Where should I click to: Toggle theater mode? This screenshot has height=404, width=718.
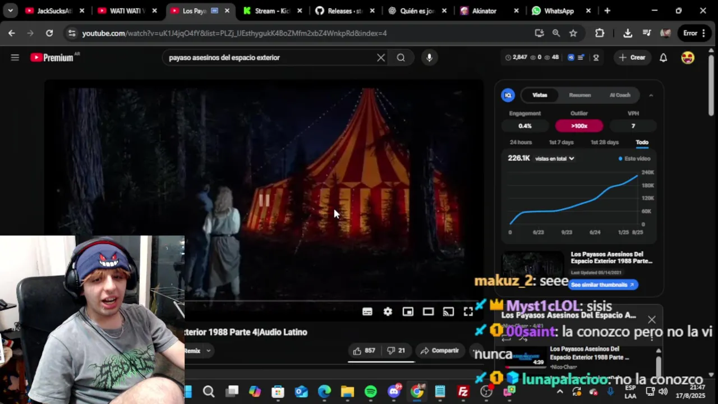(428, 312)
